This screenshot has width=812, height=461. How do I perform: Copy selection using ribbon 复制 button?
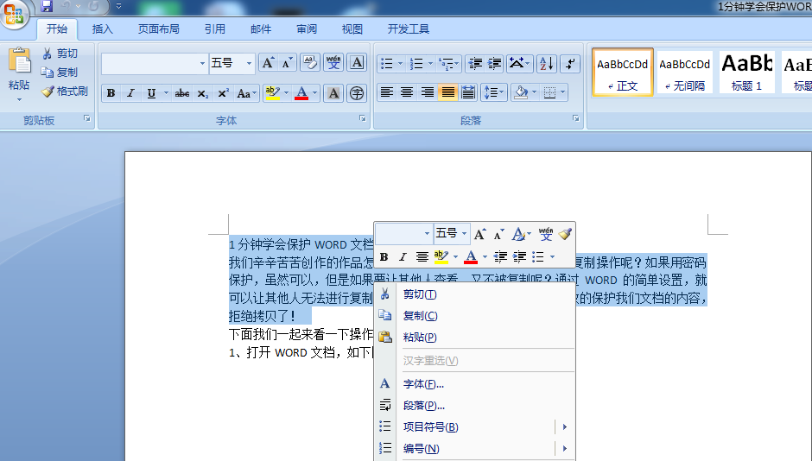(x=60, y=72)
